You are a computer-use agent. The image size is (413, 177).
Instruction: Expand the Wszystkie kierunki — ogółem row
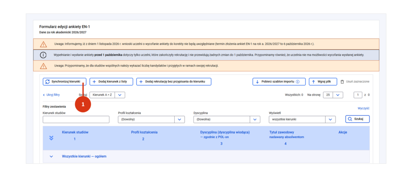pyautogui.click(x=51, y=157)
